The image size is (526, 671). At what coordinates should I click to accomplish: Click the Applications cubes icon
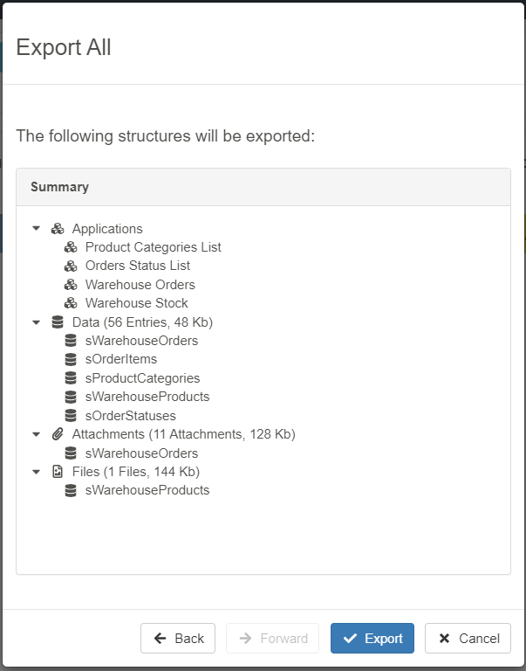[58, 229]
